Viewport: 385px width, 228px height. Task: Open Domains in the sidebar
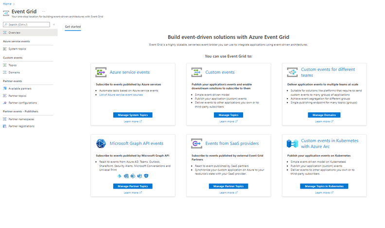(x=14, y=72)
